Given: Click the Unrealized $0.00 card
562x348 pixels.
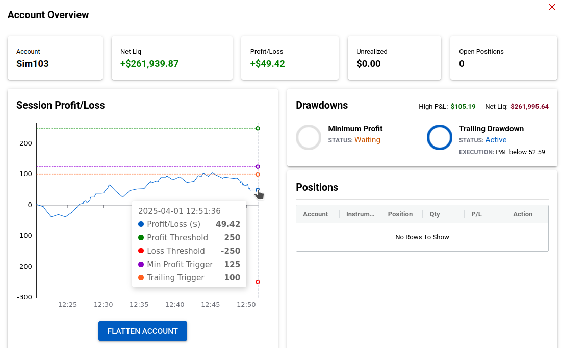Looking at the screenshot, I should coord(394,58).
